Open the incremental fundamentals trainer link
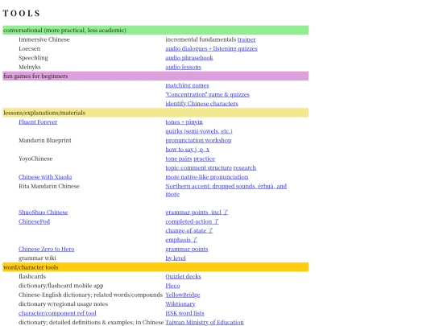 pyautogui.click(x=246, y=39)
